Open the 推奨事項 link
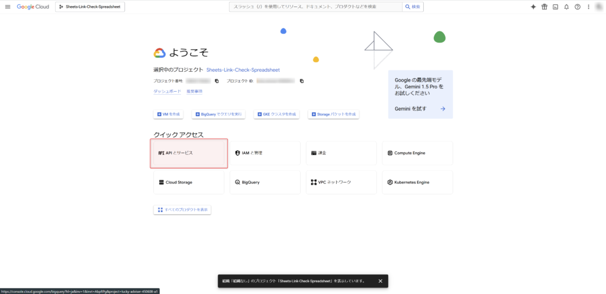The image size is (606, 294). pyautogui.click(x=194, y=92)
